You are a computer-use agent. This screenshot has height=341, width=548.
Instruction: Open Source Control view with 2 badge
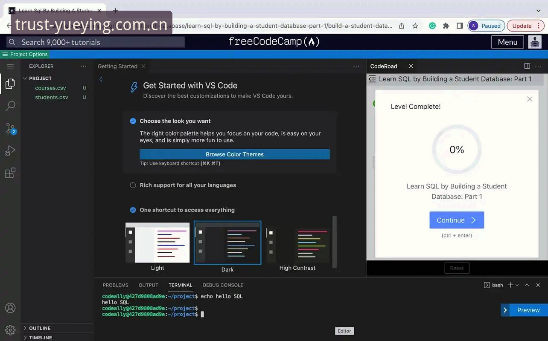pyautogui.click(x=11, y=129)
